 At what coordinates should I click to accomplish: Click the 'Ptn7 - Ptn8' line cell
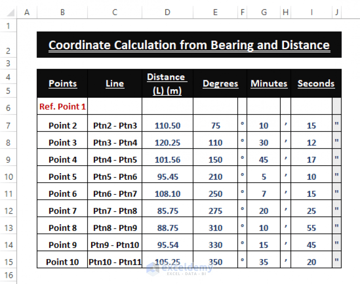coord(115,208)
